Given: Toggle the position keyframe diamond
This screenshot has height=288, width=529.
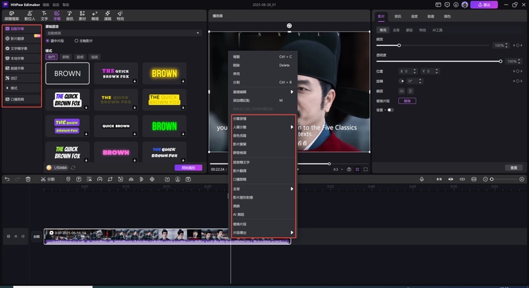Looking at the screenshot, I should coord(518,72).
